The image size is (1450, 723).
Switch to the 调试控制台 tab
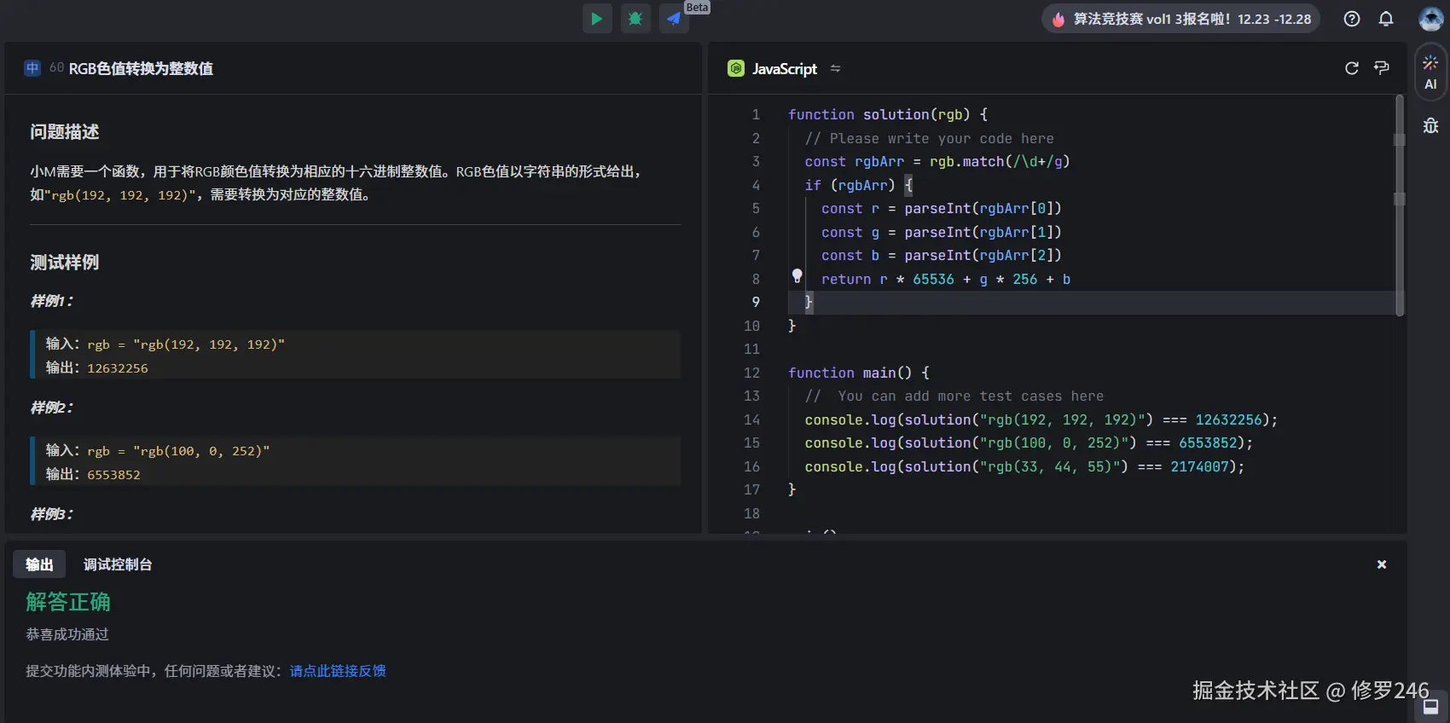(x=118, y=564)
